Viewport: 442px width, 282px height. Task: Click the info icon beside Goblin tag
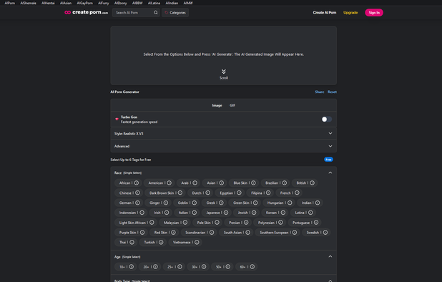tap(195, 203)
